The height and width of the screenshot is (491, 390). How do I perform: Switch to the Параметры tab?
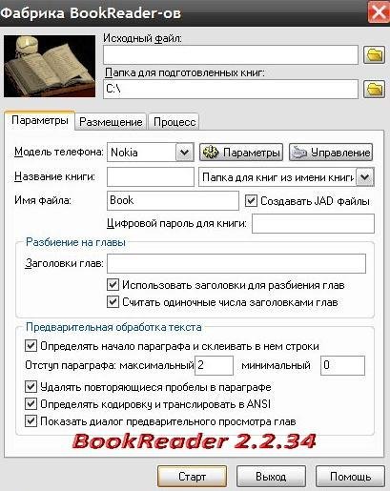tap(40, 120)
